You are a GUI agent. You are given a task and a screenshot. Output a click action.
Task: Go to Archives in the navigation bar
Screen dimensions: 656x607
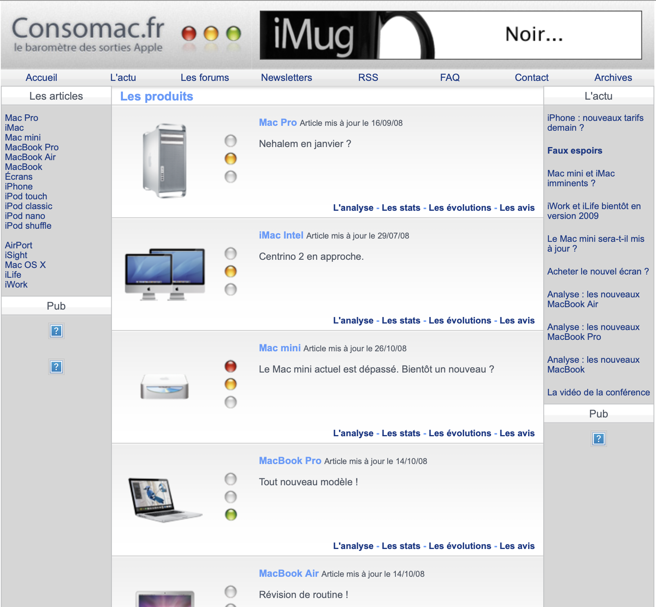[613, 78]
